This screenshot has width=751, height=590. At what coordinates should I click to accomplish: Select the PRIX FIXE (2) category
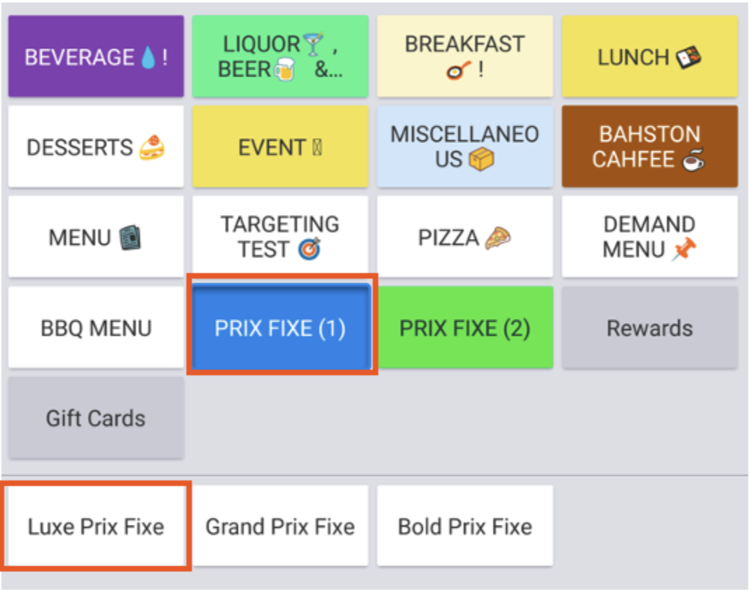pyautogui.click(x=464, y=327)
